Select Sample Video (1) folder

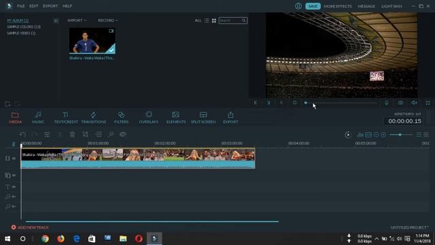tap(21, 33)
